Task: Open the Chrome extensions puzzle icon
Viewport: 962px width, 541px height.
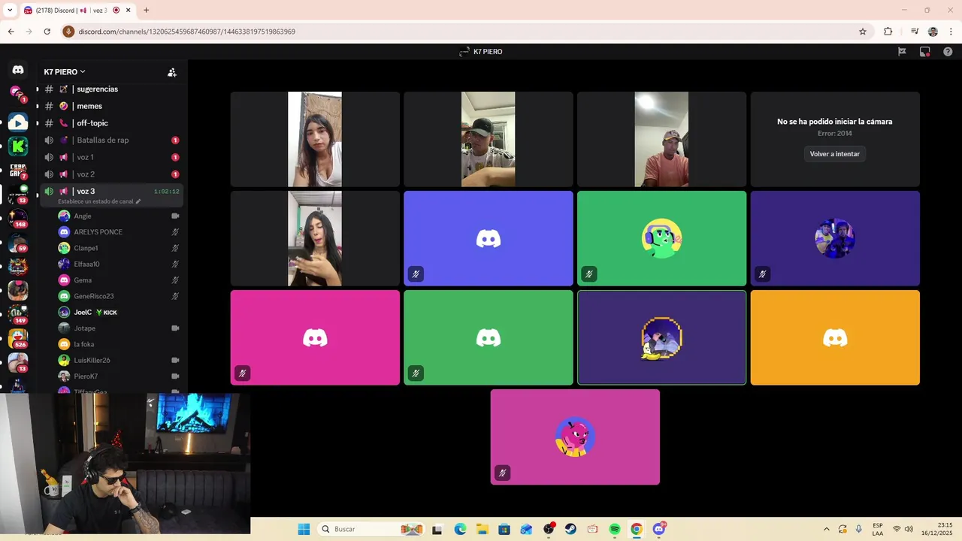Action: click(888, 32)
